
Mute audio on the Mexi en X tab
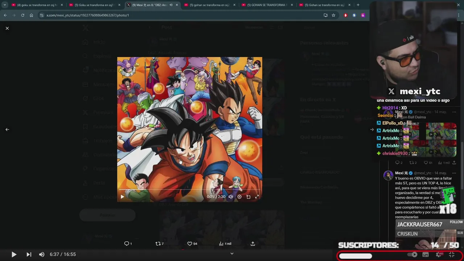(x=171, y=5)
